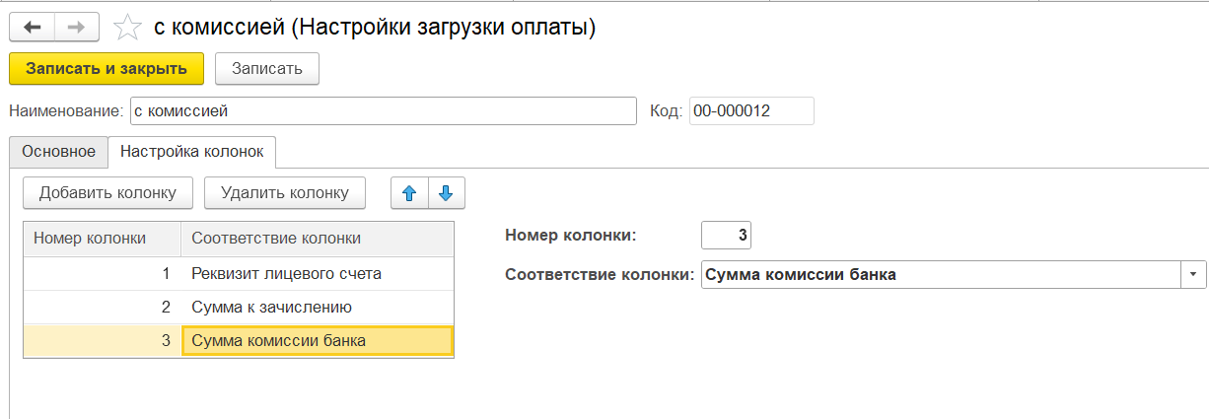Image resolution: width=1209 pixels, height=419 pixels.
Task: Select the Настройка колонок tab
Action: (x=192, y=152)
